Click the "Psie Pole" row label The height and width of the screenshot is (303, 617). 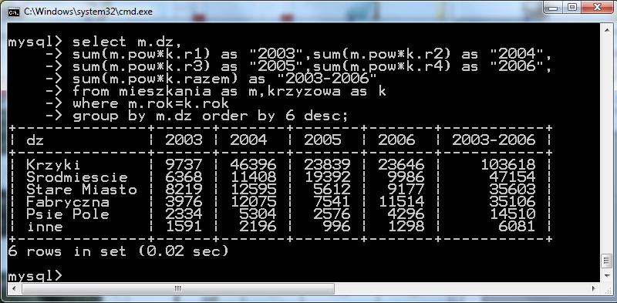coord(68,214)
